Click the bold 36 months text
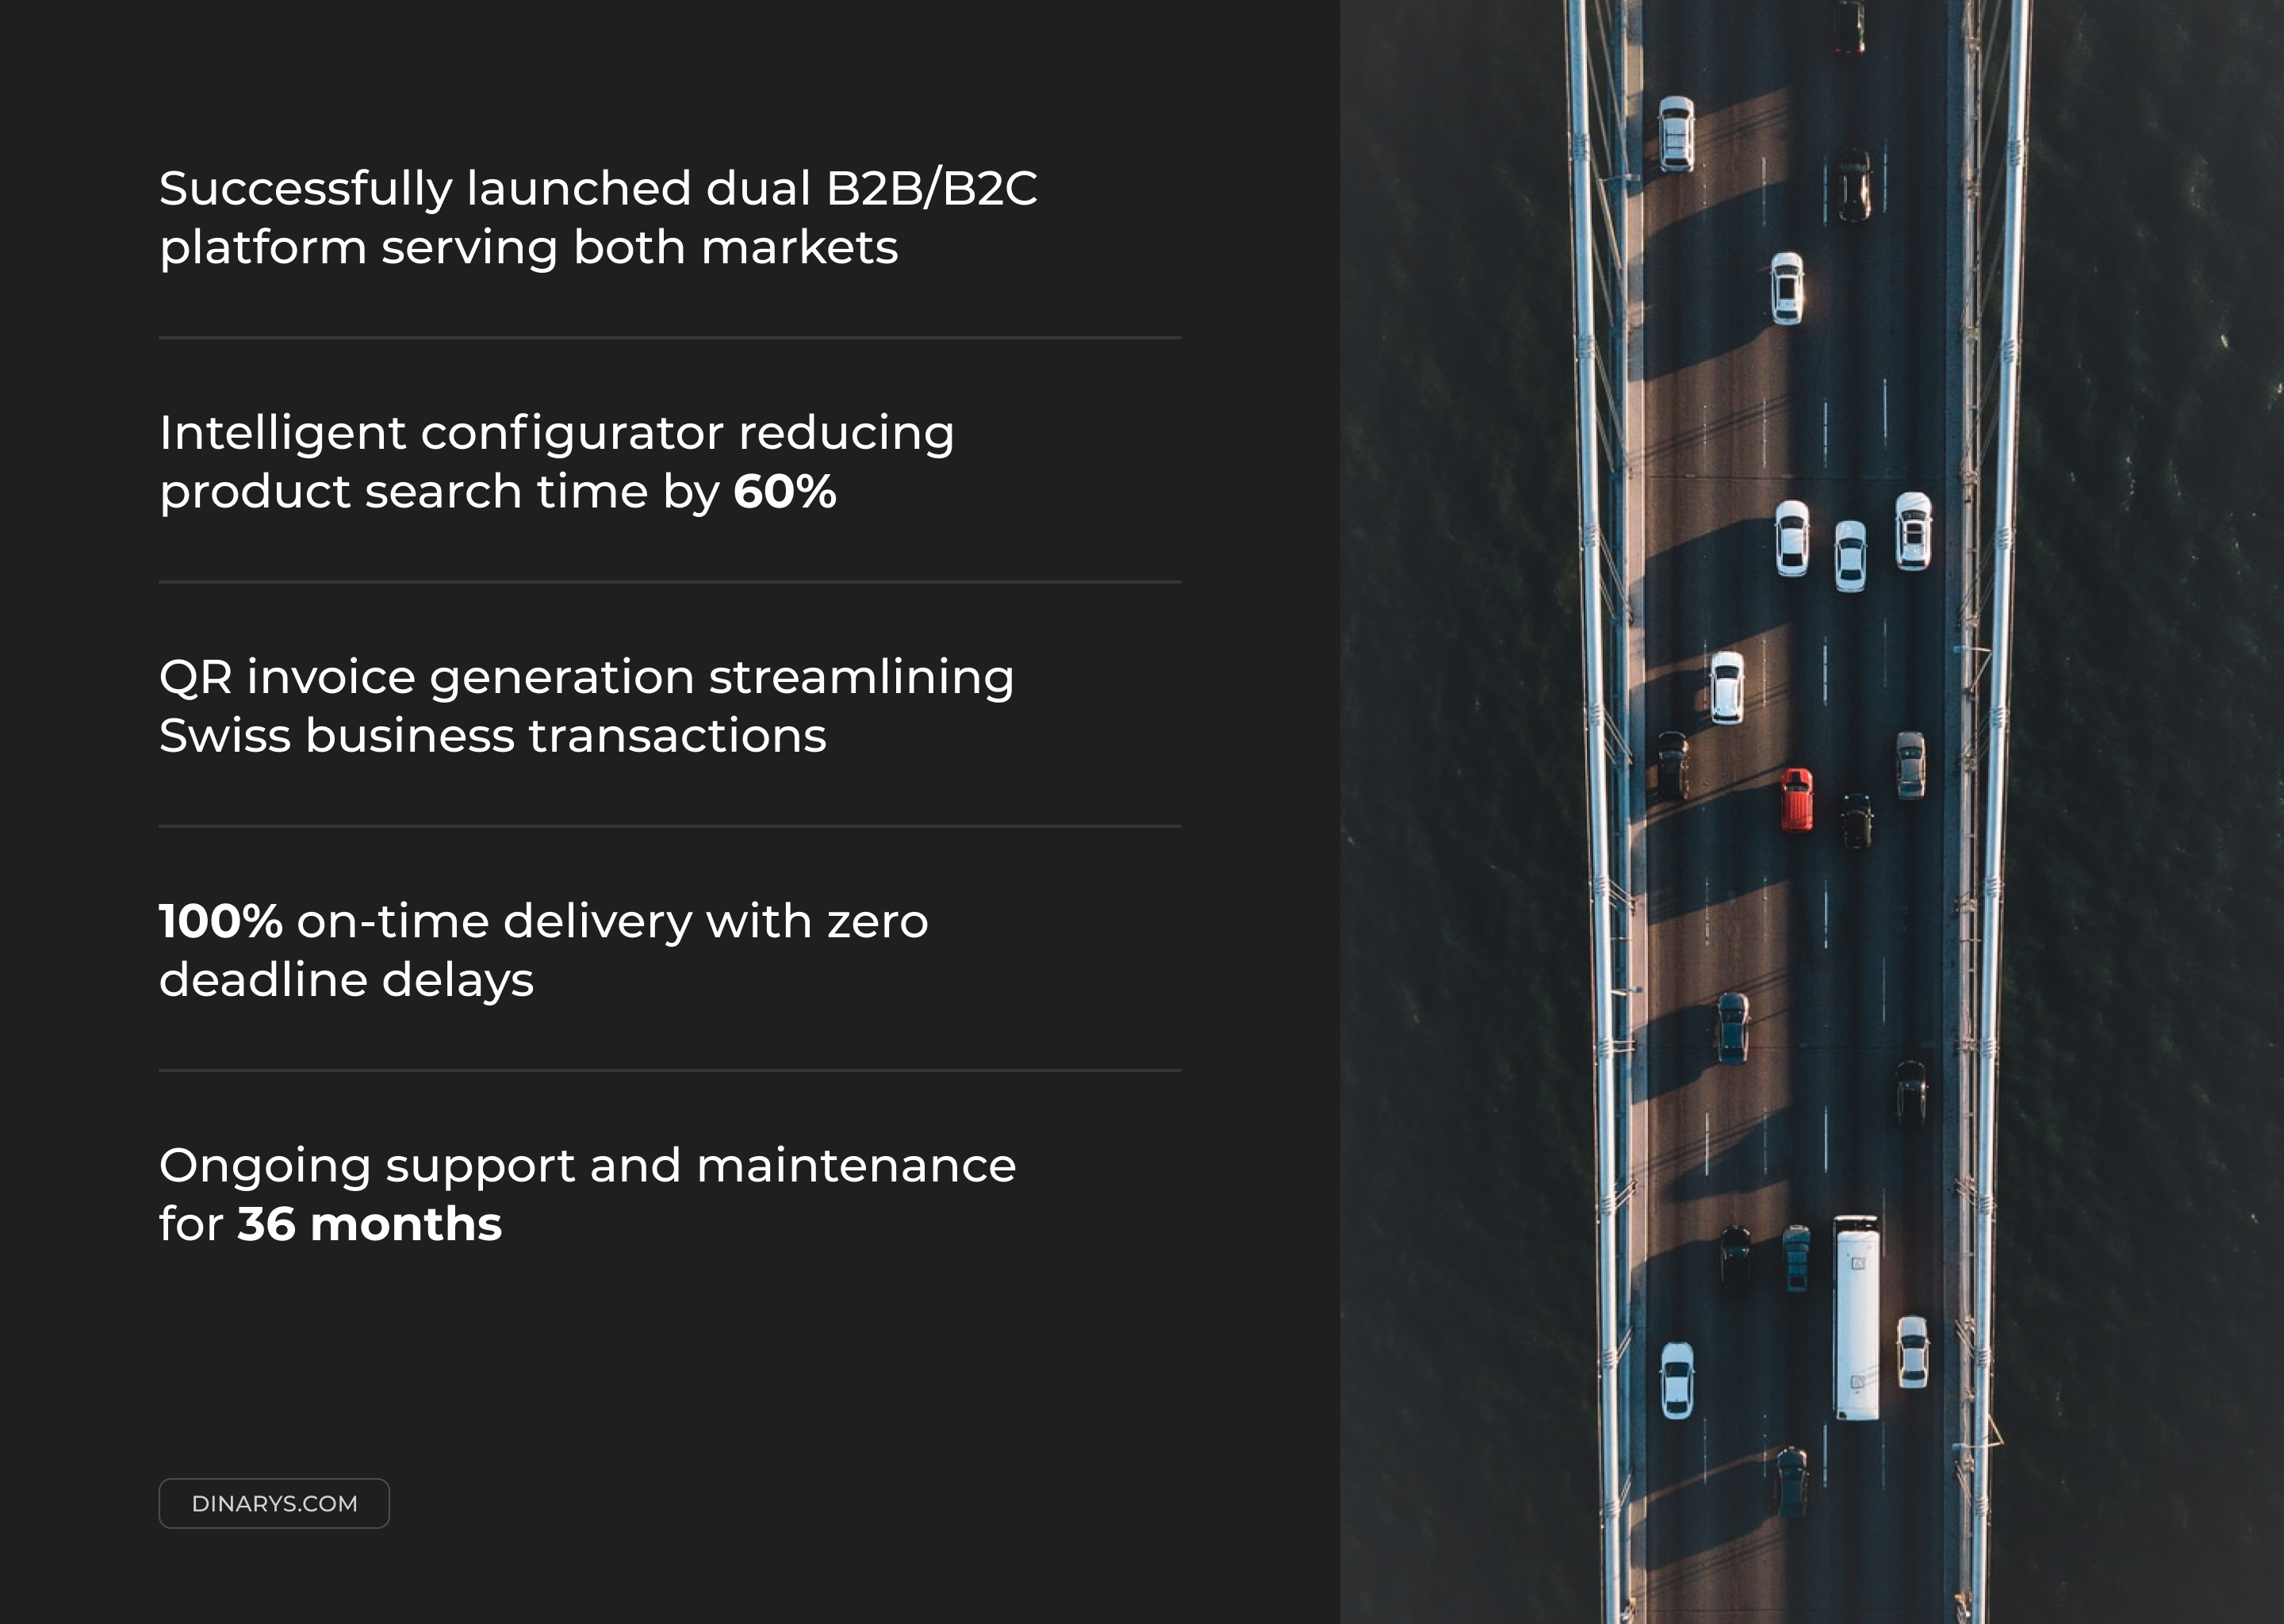 click(x=369, y=1224)
